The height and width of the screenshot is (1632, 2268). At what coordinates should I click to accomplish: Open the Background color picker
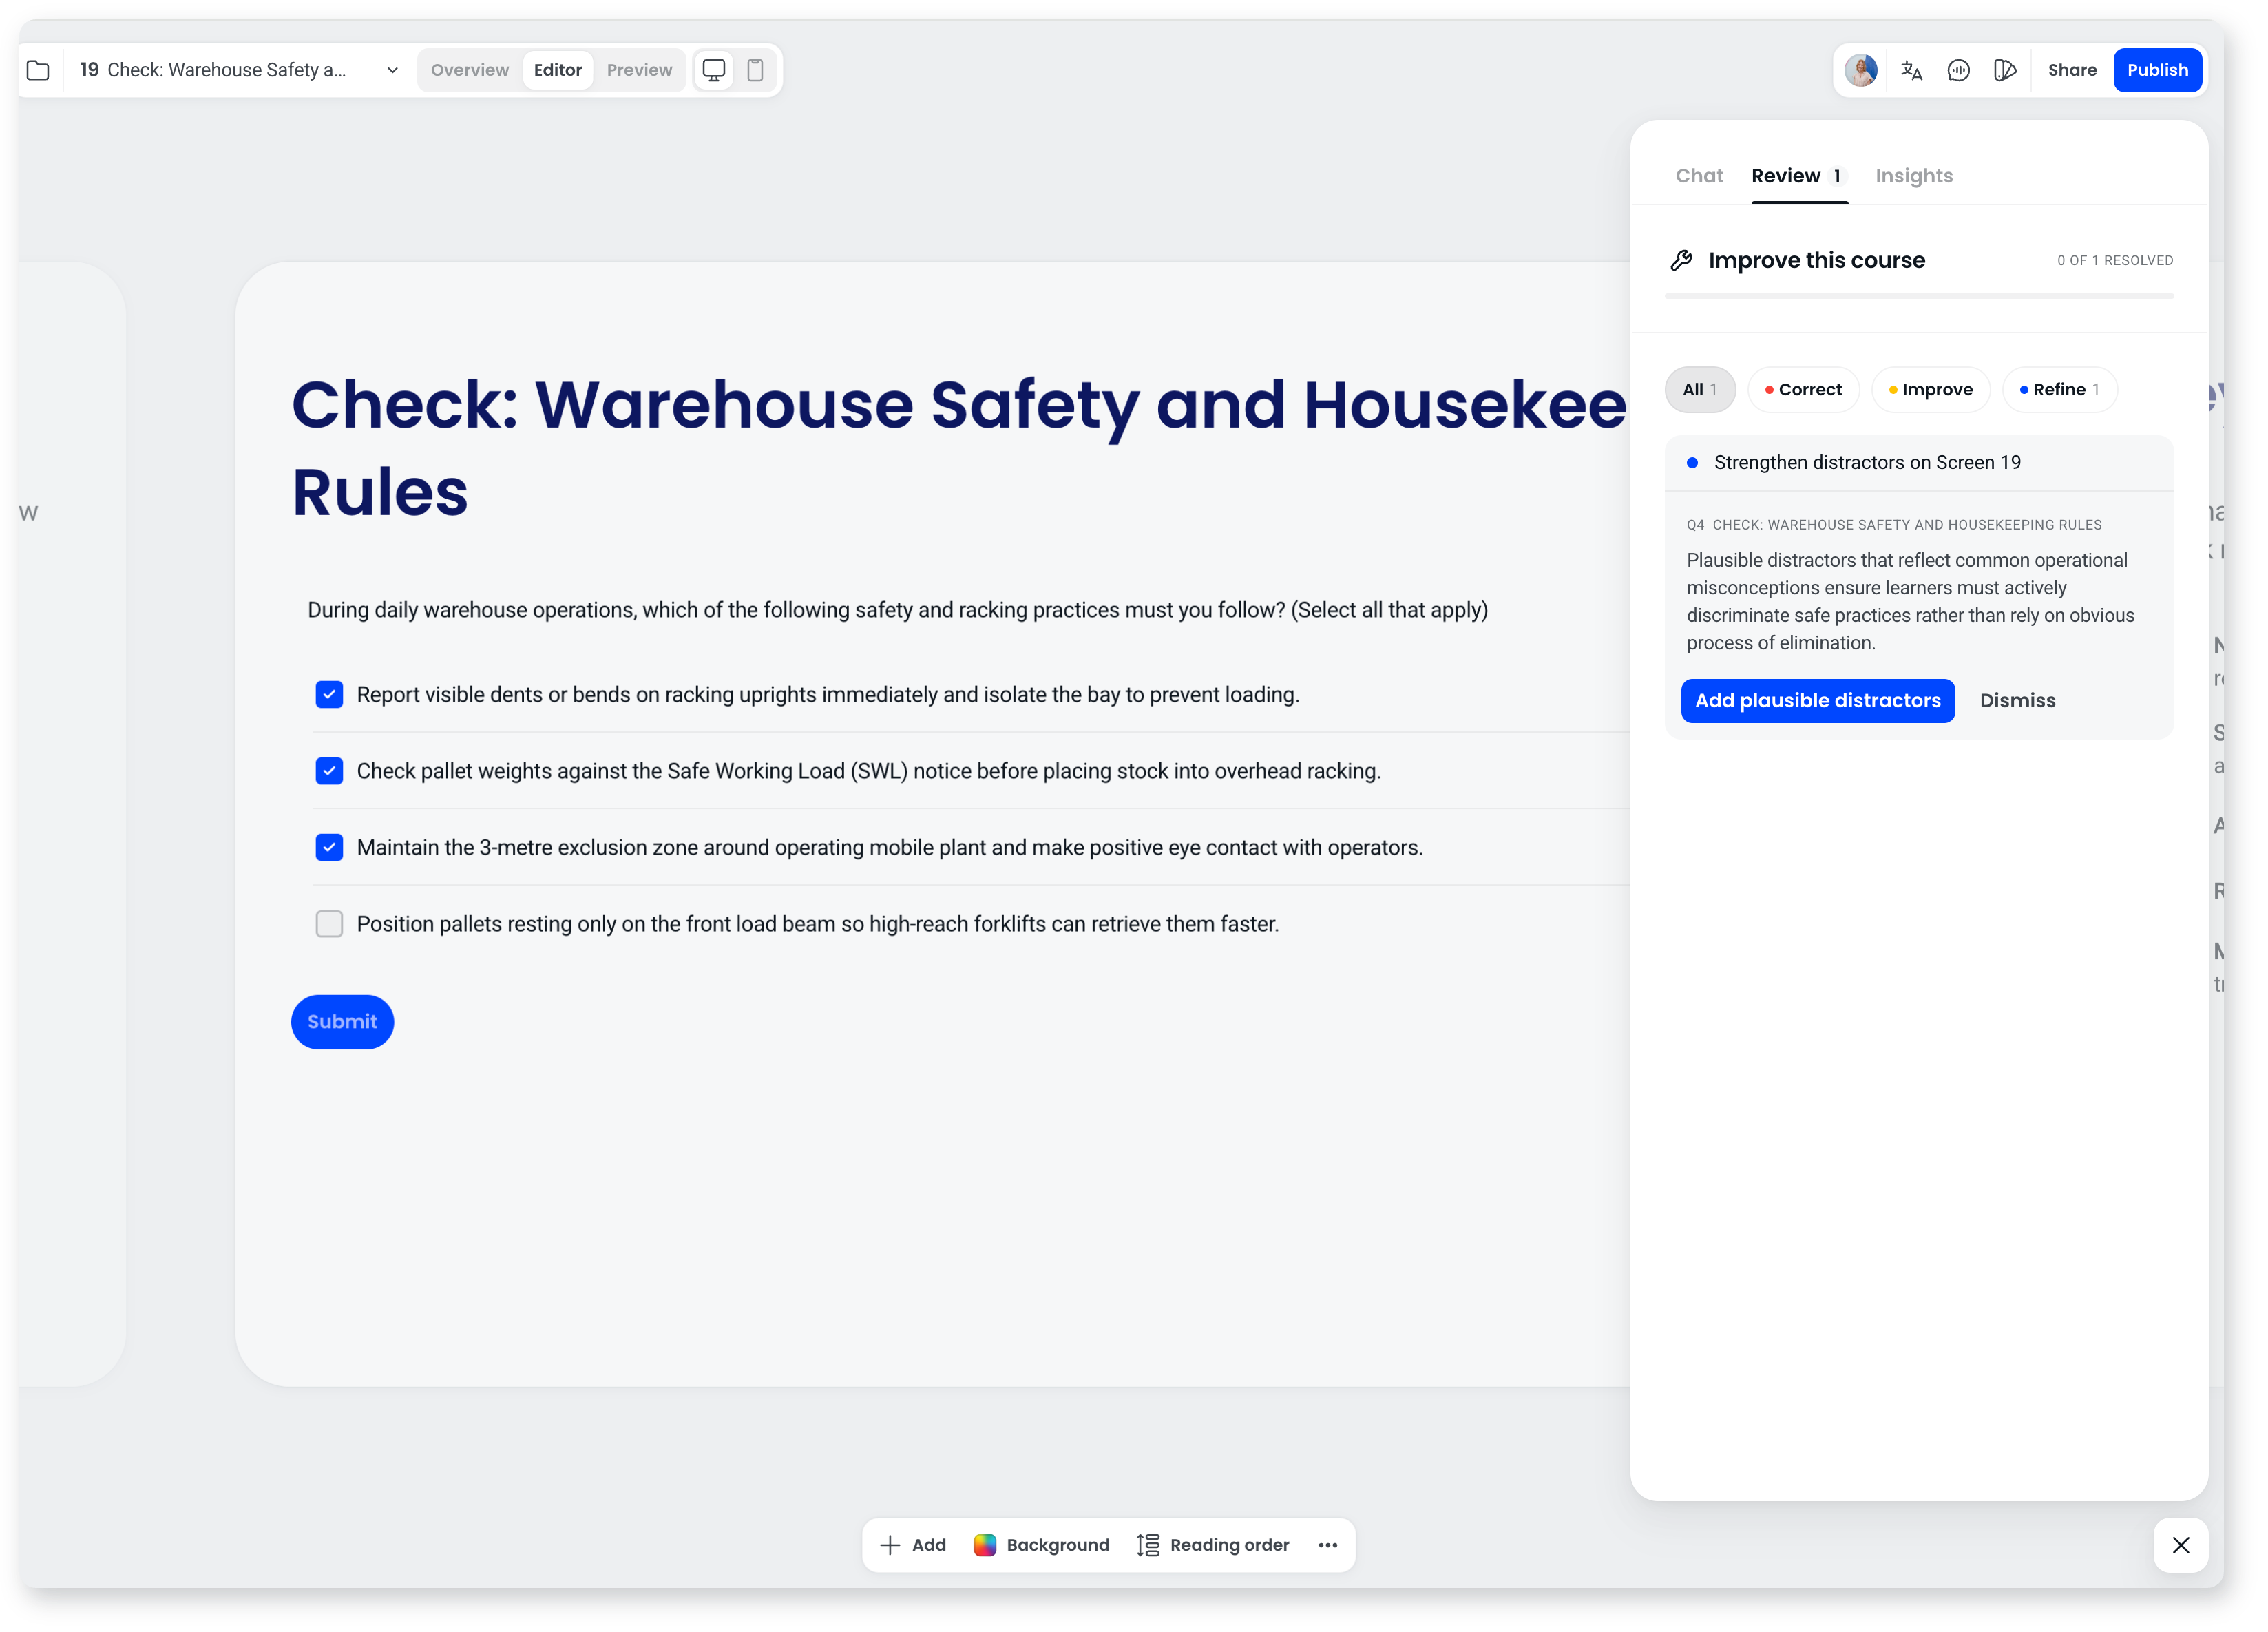click(1041, 1545)
